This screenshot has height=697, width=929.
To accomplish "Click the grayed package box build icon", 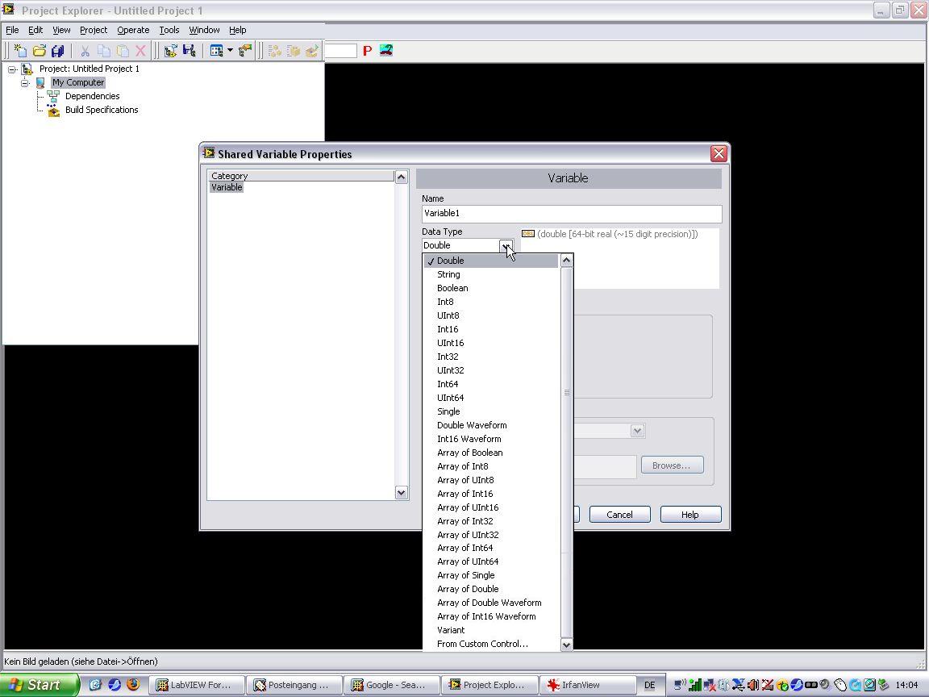I will 294,51.
